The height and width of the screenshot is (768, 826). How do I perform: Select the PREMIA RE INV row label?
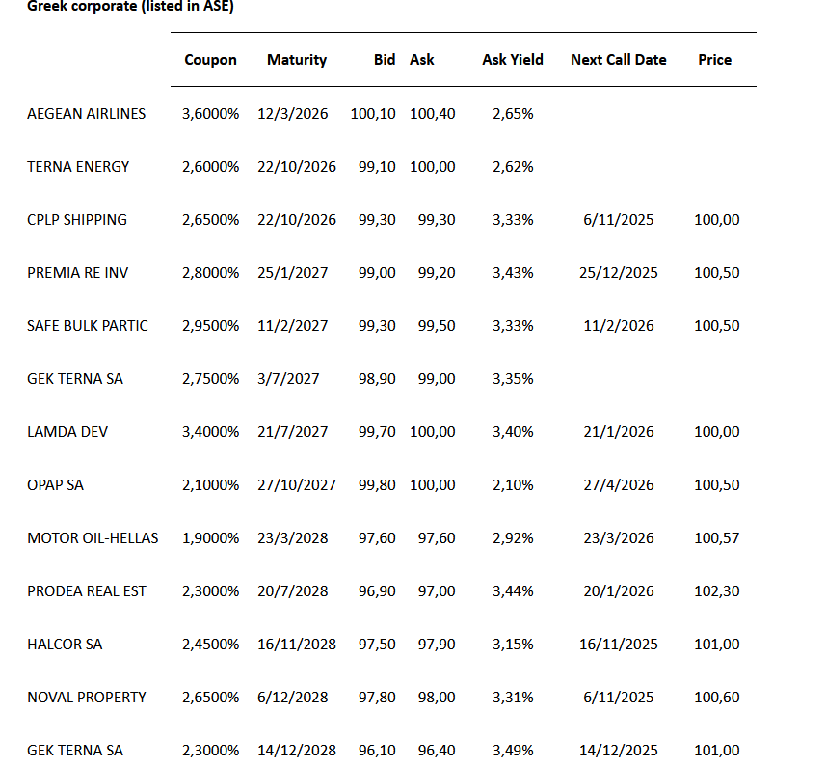click(77, 273)
